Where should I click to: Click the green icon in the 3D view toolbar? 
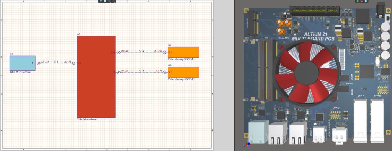point(358,1)
